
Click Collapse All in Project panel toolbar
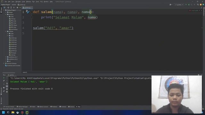click(14, 8)
